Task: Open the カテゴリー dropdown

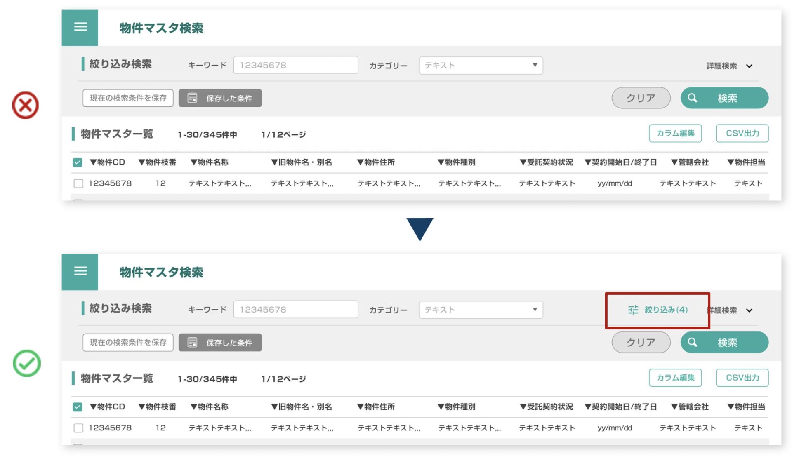Action: [x=481, y=65]
